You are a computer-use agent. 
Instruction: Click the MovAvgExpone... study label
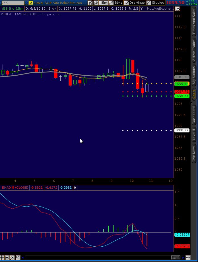click(x=160, y=9)
